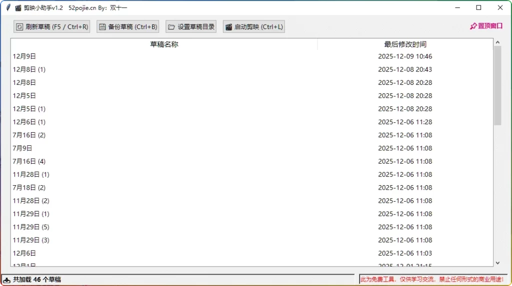
Task: Select draft 11月29日 (3)
Action: click(252, 240)
